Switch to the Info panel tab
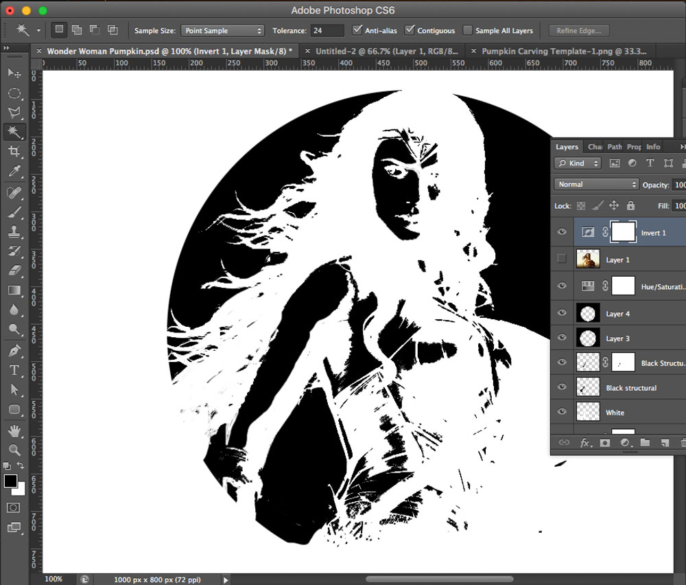This screenshot has height=585, width=686. point(653,147)
